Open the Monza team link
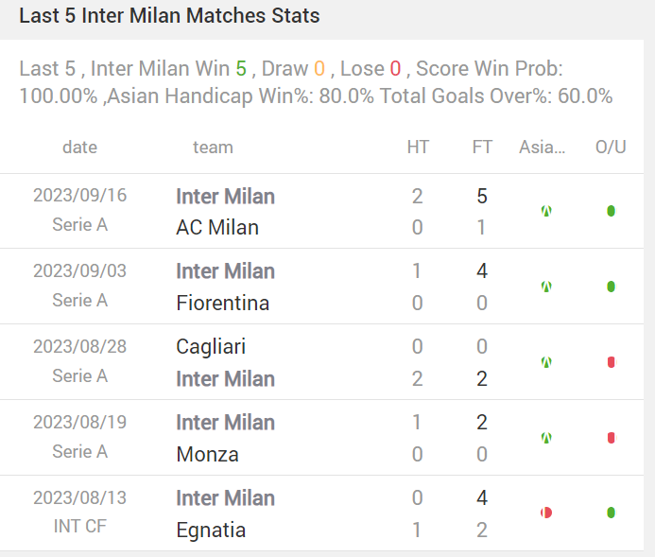 tap(208, 454)
